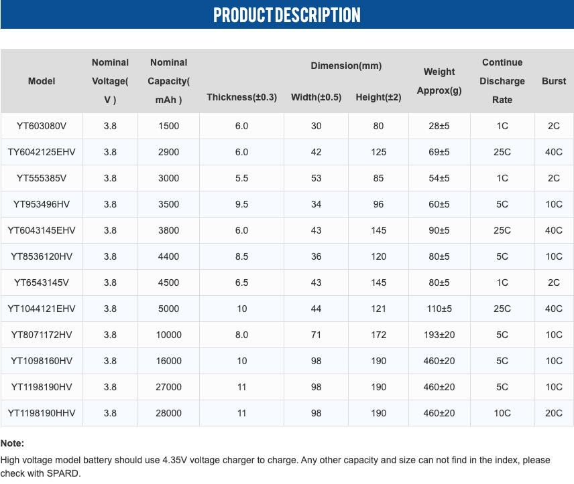The width and height of the screenshot is (574, 484).
Task: Click the Note: label
Action: pos(13,443)
